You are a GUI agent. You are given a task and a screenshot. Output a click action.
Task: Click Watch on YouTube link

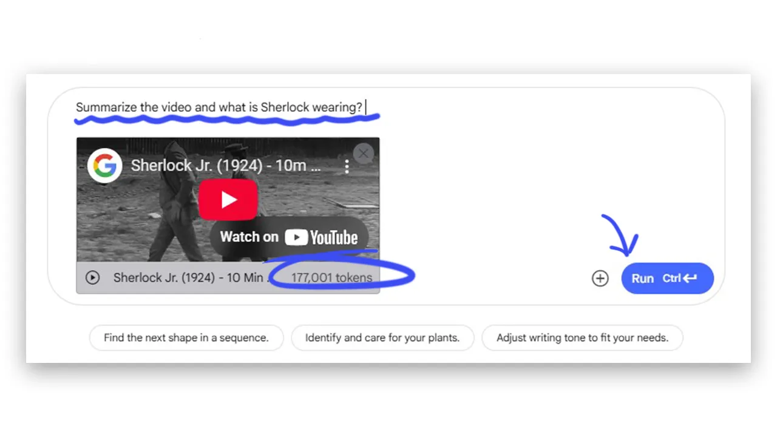[289, 237]
